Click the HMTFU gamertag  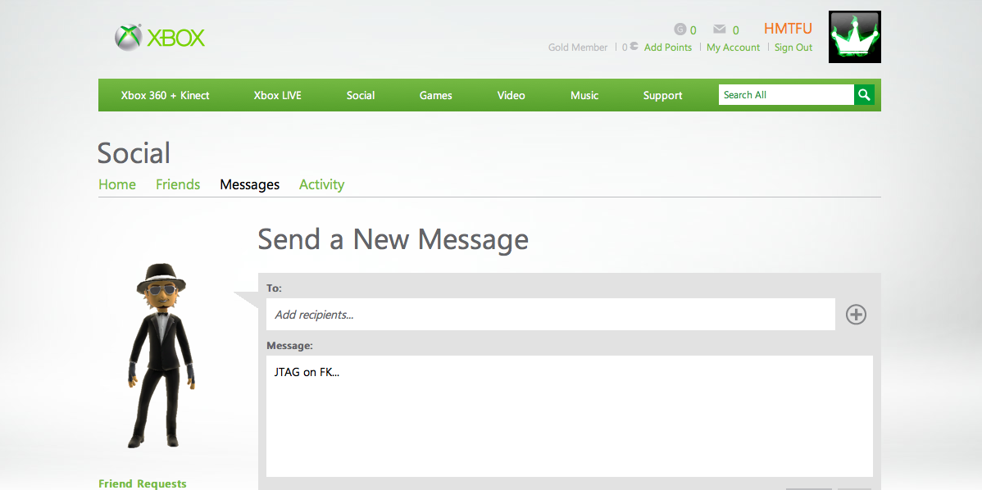point(788,28)
